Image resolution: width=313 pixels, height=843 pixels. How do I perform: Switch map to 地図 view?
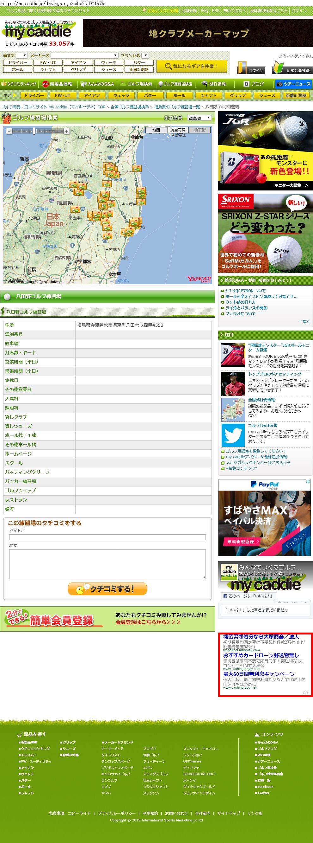[156, 130]
